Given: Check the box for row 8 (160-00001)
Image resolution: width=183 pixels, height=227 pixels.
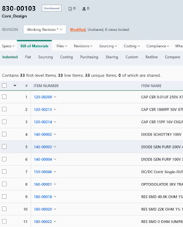Looking at the screenshot, I should click(x=4, y=184).
